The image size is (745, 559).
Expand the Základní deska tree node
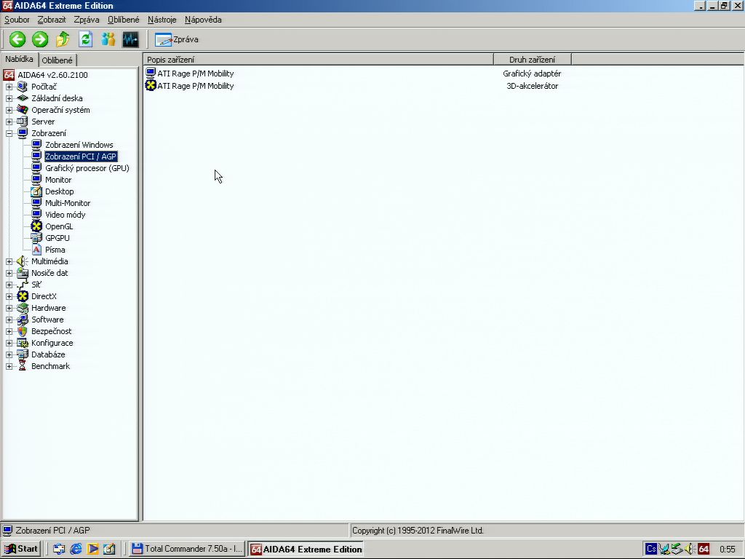click(9, 98)
